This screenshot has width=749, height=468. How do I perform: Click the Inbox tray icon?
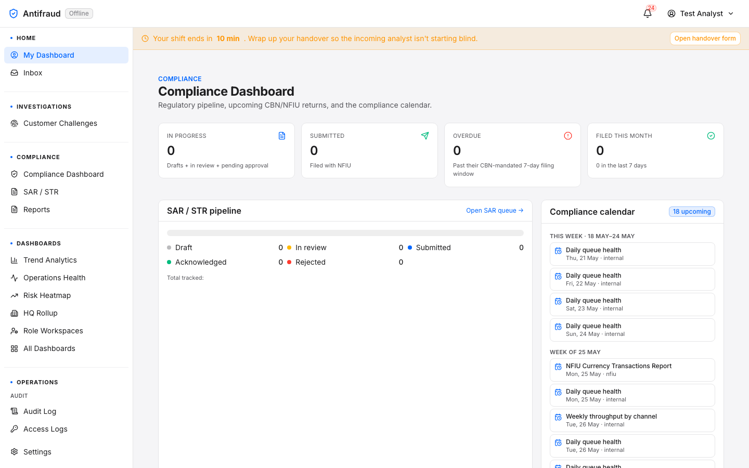click(15, 73)
